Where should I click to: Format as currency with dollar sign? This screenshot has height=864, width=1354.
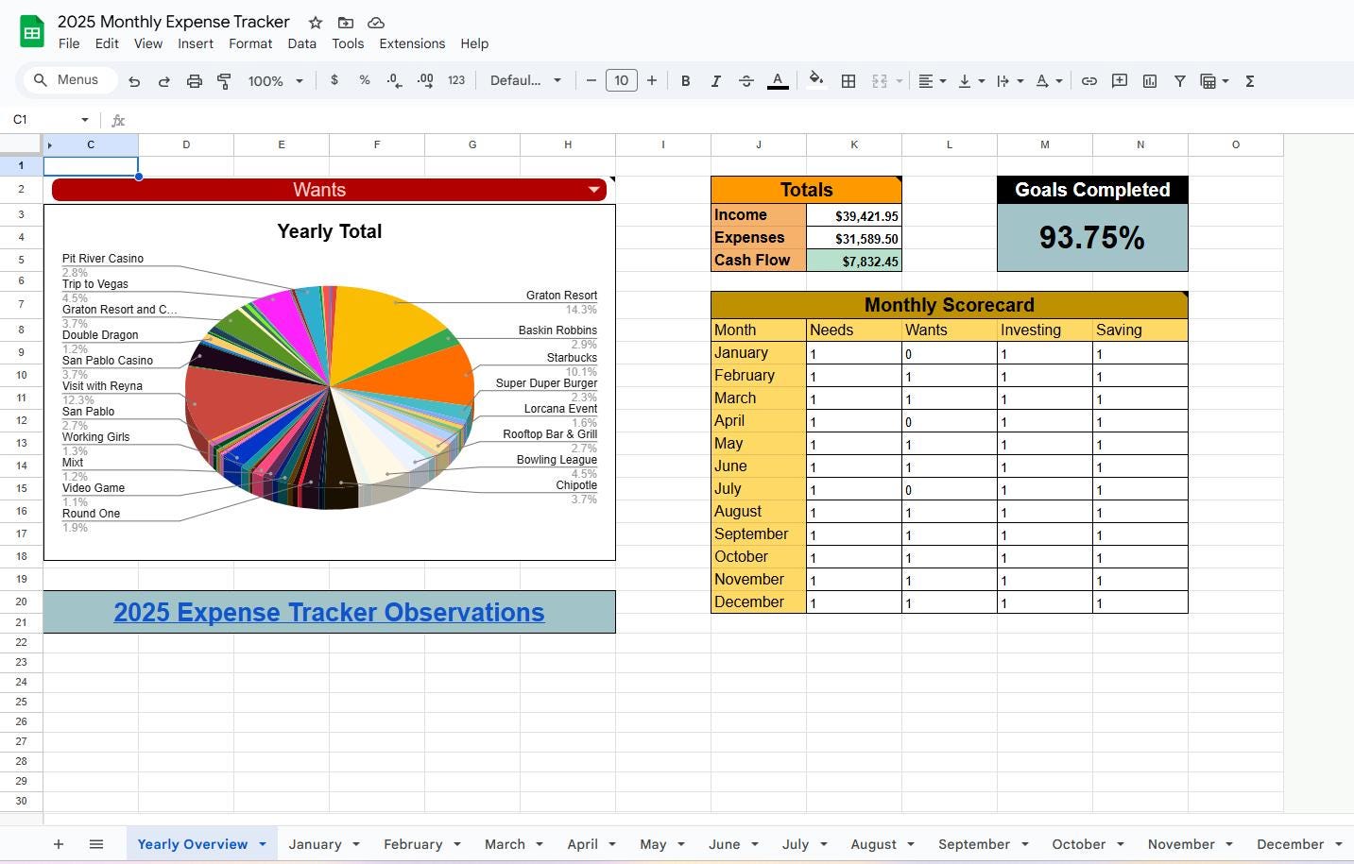click(334, 81)
